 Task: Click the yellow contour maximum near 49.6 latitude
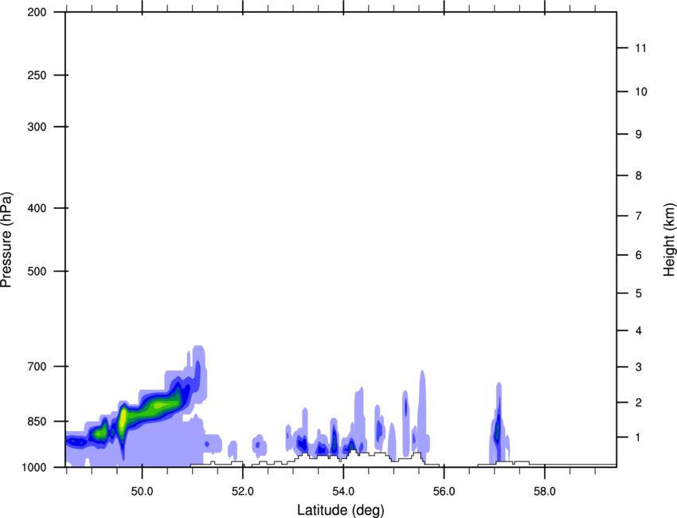[123, 418]
